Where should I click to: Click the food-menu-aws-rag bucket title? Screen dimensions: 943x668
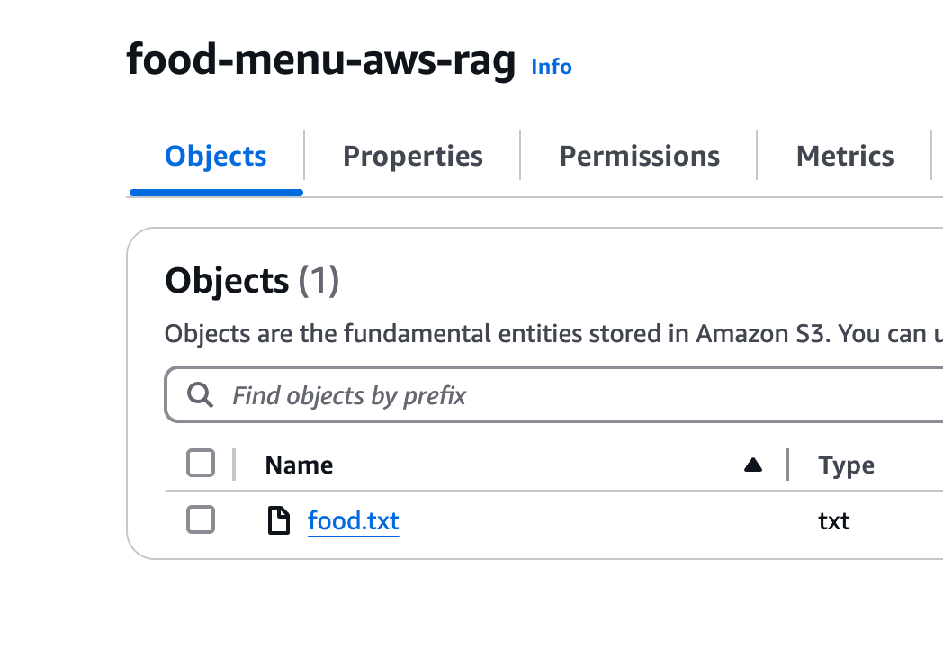(321, 60)
